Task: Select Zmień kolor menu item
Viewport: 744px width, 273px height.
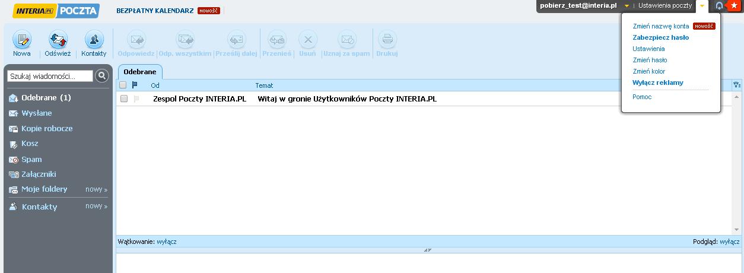Action: (649, 71)
